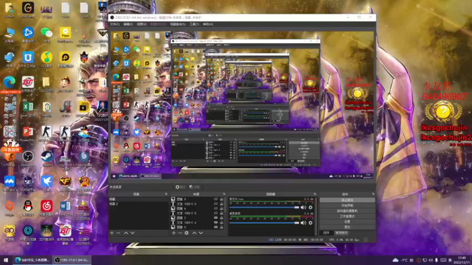Open 设置 Settings from Controls panel
Screen dimensions: 472x265
348,222
